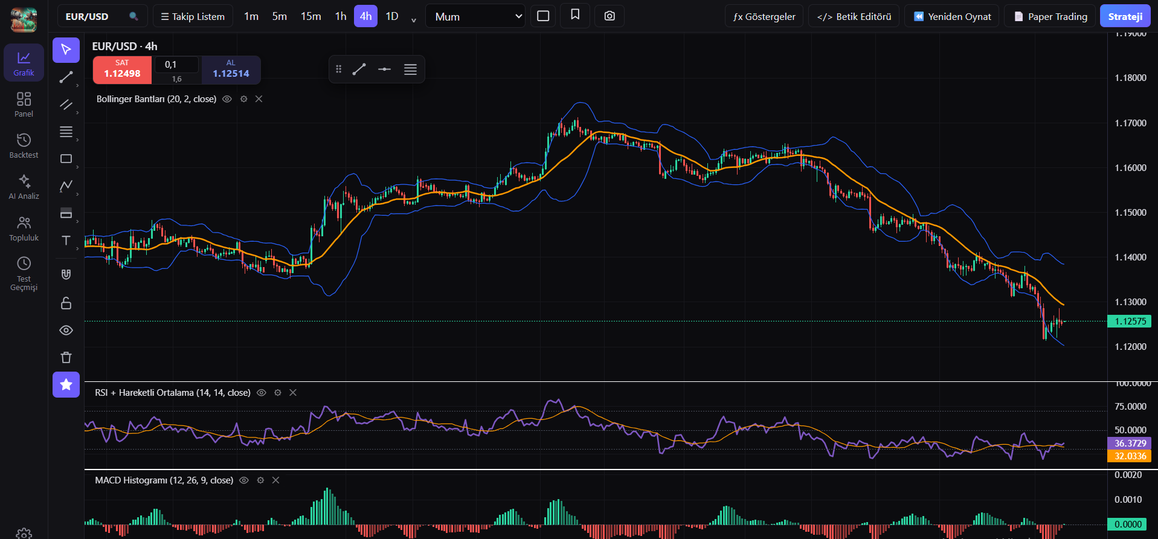Open the Backtest section
This screenshot has width=1158, height=539.
point(24,145)
